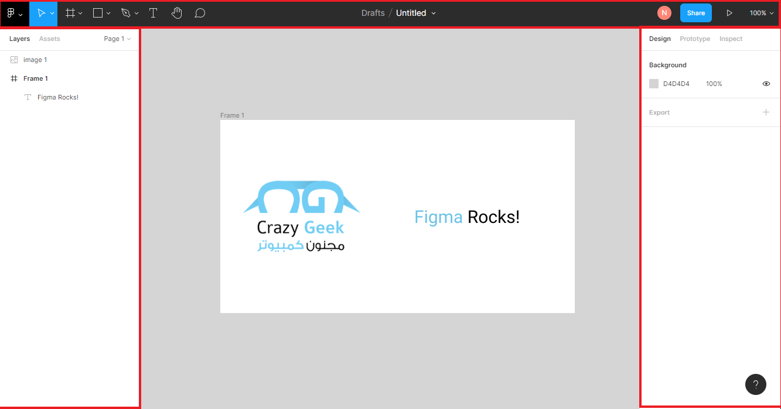Open Drafts from the breadcrumb

(373, 12)
